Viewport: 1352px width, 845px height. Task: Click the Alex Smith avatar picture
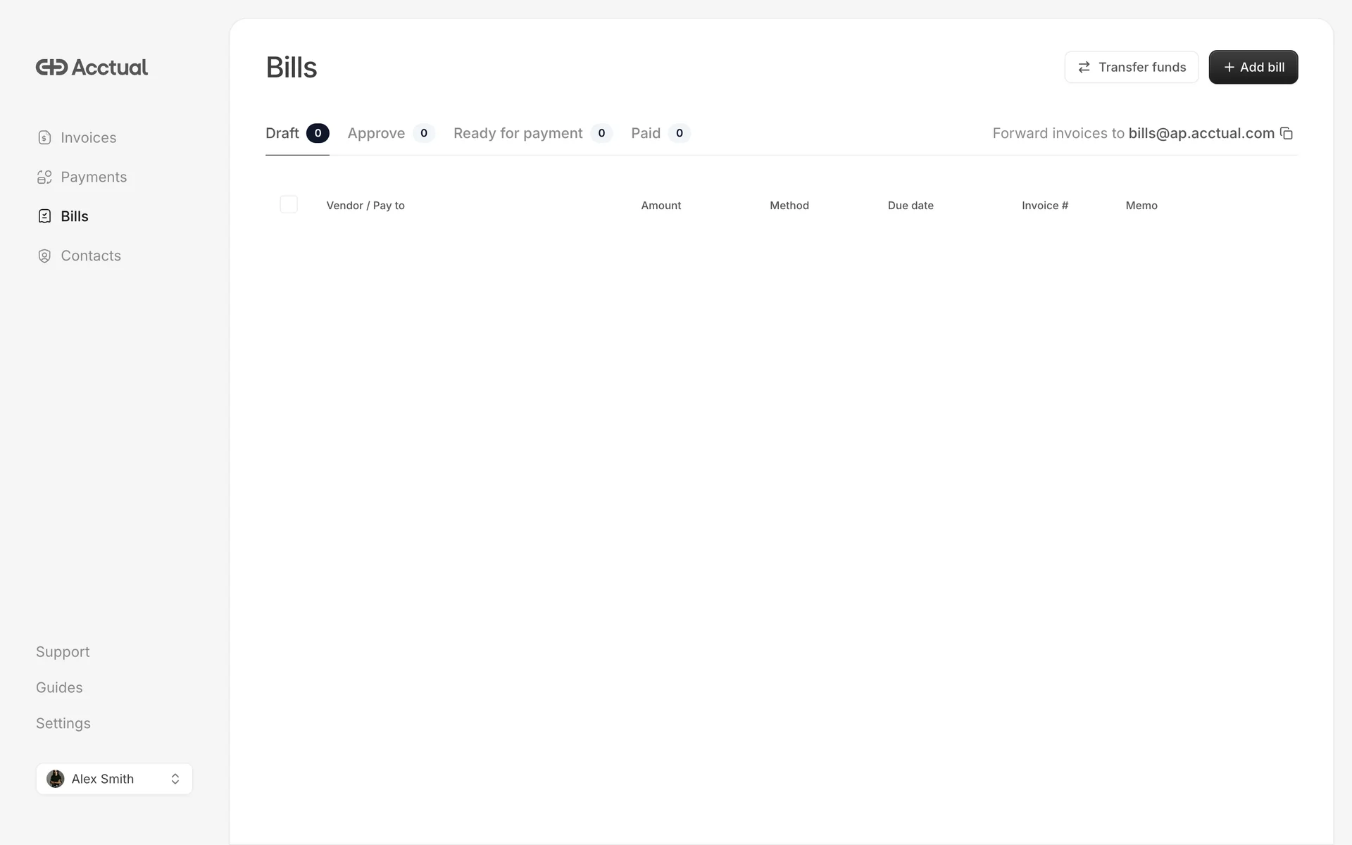point(56,779)
